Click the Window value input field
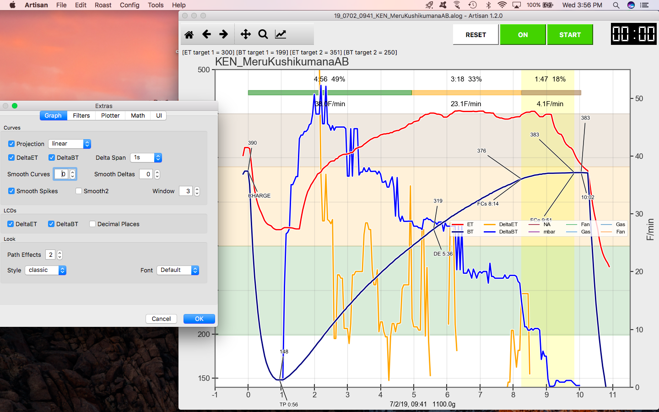The width and height of the screenshot is (659, 412). 186,191
